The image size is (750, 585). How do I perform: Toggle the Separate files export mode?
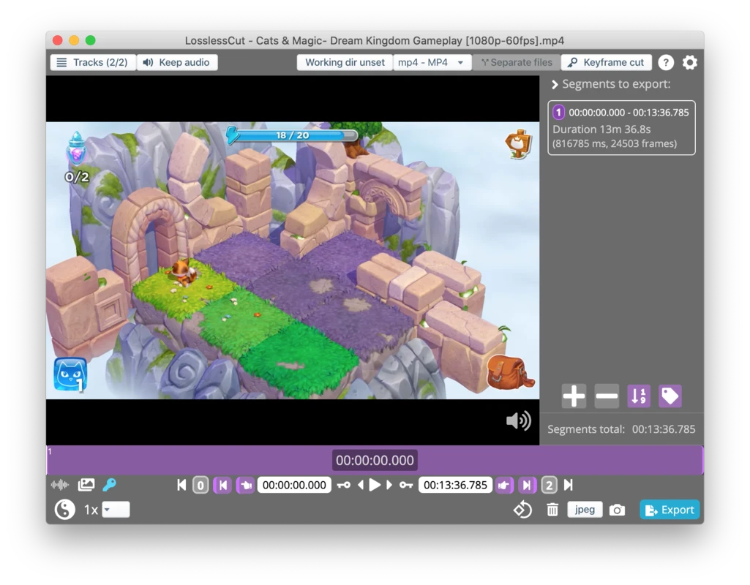pos(517,63)
